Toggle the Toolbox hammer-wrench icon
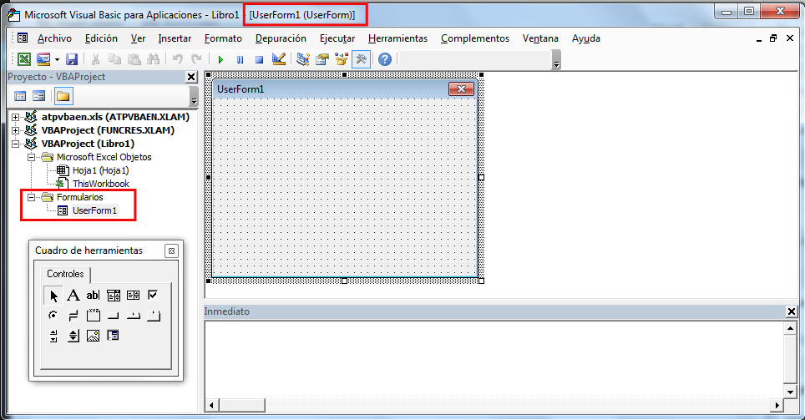The height and width of the screenshot is (420, 805). tap(361, 59)
